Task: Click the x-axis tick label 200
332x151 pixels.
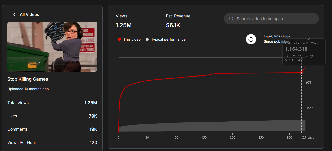Action: tap(232, 138)
